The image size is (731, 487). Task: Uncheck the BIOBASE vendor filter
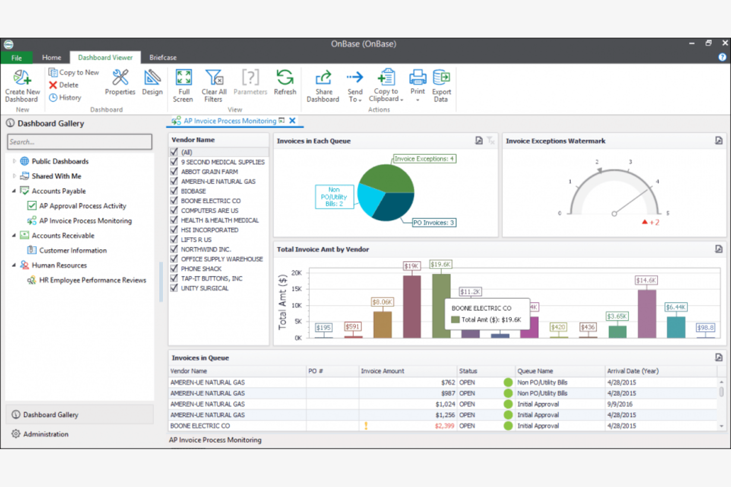pyautogui.click(x=174, y=191)
